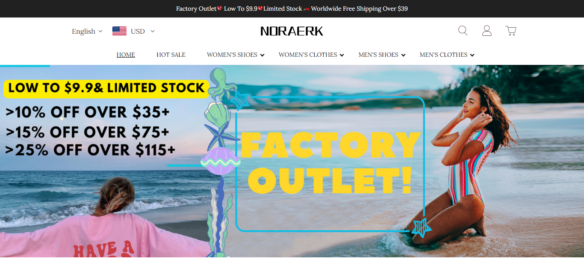Viewport: 584px width, 271px height.
Task: Go to the HOME menu item
Action: coord(126,55)
